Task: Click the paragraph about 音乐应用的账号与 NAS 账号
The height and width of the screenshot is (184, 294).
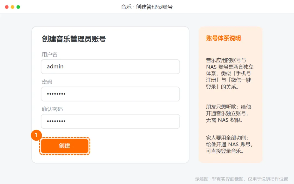Action: (x=230, y=73)
